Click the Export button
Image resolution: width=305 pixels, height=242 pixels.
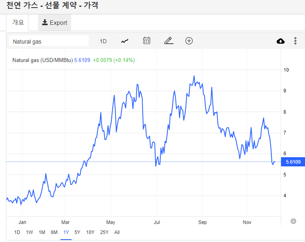[54, 22]
